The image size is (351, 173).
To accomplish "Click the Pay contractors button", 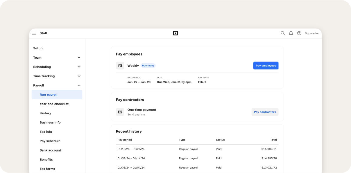I will coord(265,112).
